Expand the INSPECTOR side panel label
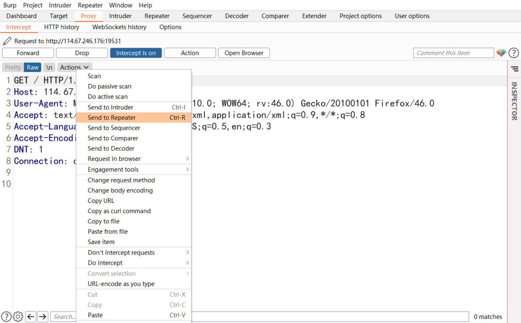The width and height of the screenshot is (521, 323). [514, 101]
